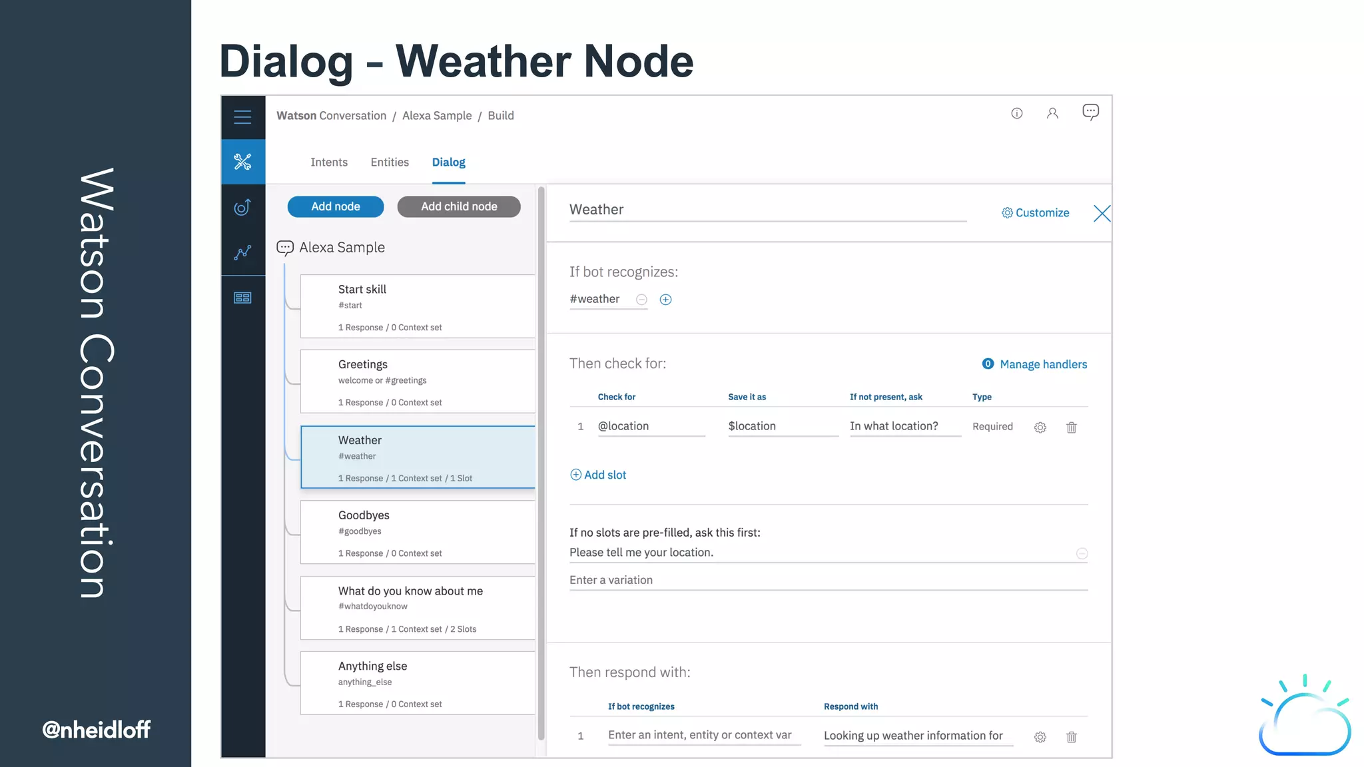Viewport: 1364px width, 767px height.
Task: Open Manage handlers link
Action: click(x=1043, y=364)
